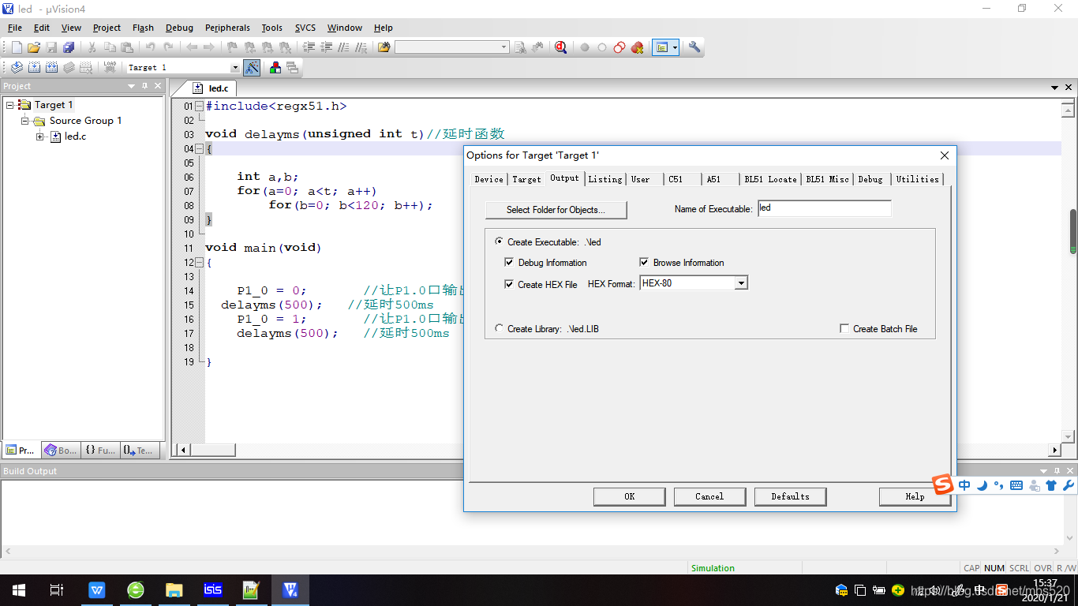This screenshot has height=606, width=1078.
Task: Switch to the Device tab
Action: point(488,179)
